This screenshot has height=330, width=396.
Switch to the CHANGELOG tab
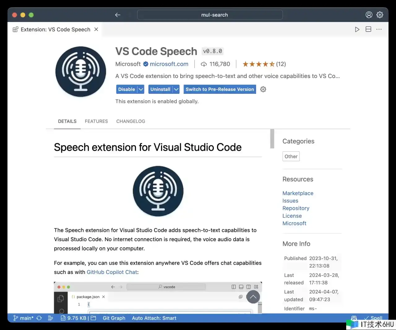pyautogui.click(x=131, y=121)
